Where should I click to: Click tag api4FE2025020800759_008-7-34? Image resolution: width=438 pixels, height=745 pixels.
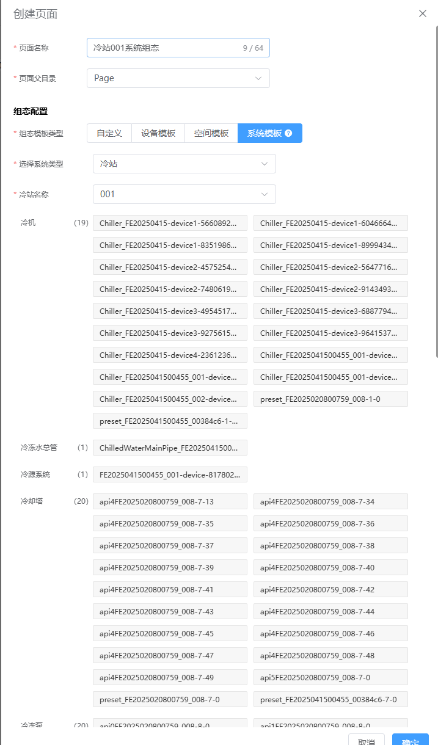tap(330, 501)
